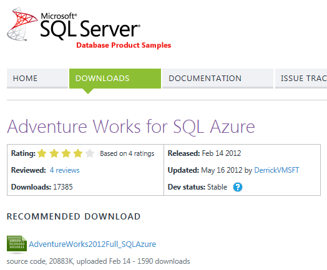
Task: Click the fifth gray rating star
Action: coord(90,153)
